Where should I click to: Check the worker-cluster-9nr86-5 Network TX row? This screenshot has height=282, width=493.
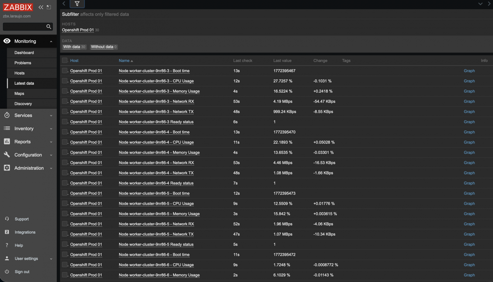pos(65,234)
